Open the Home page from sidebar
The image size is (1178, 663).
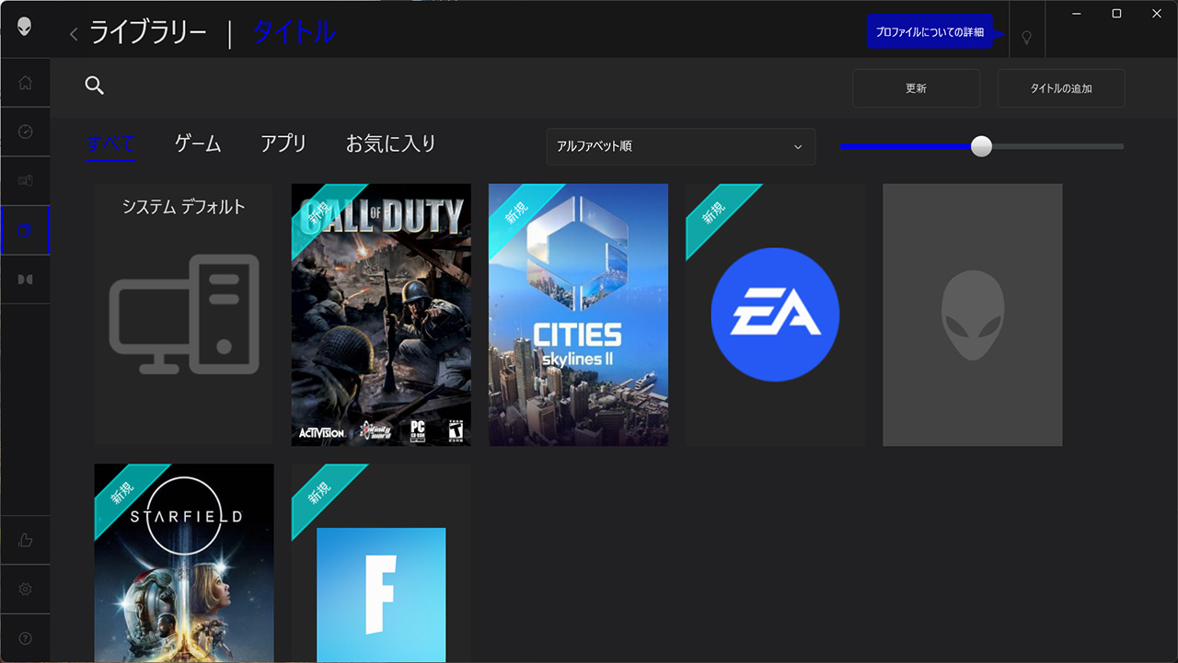pyautogui.click(x=25, y=83)
